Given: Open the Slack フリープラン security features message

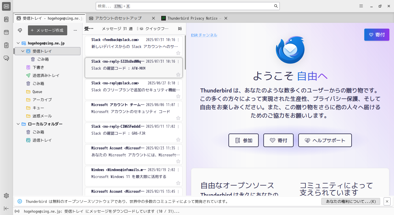Looking at the screenshot, I should pos(134,89).
